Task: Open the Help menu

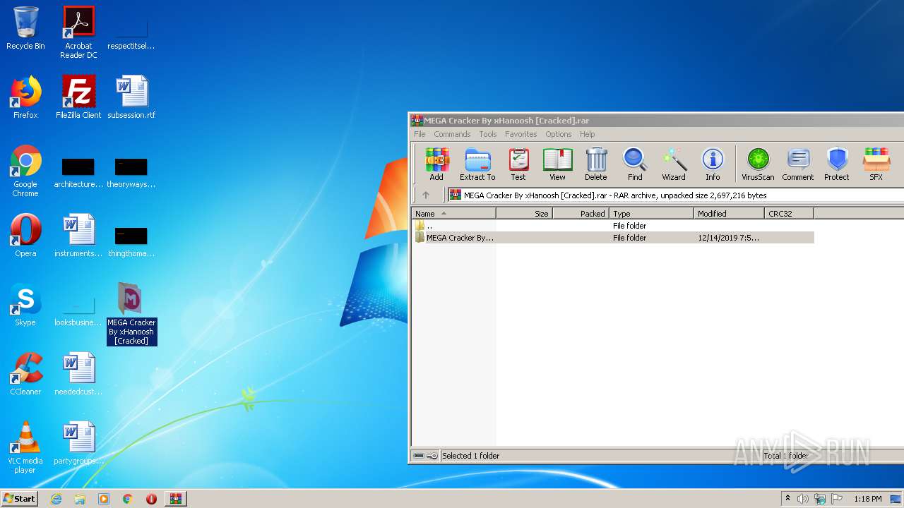Action: (588, 134)
